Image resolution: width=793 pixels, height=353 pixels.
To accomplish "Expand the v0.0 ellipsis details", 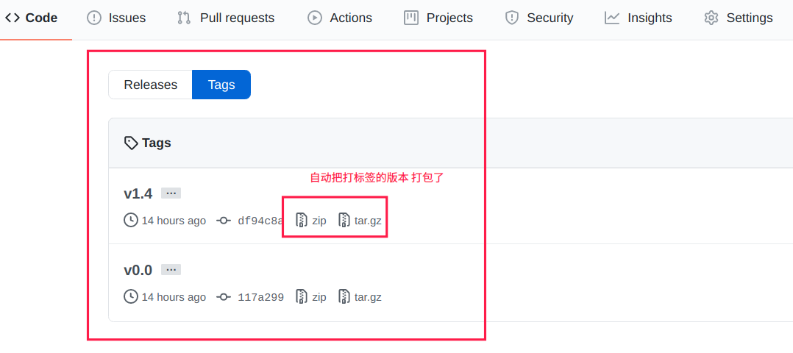I will point(171,270).
